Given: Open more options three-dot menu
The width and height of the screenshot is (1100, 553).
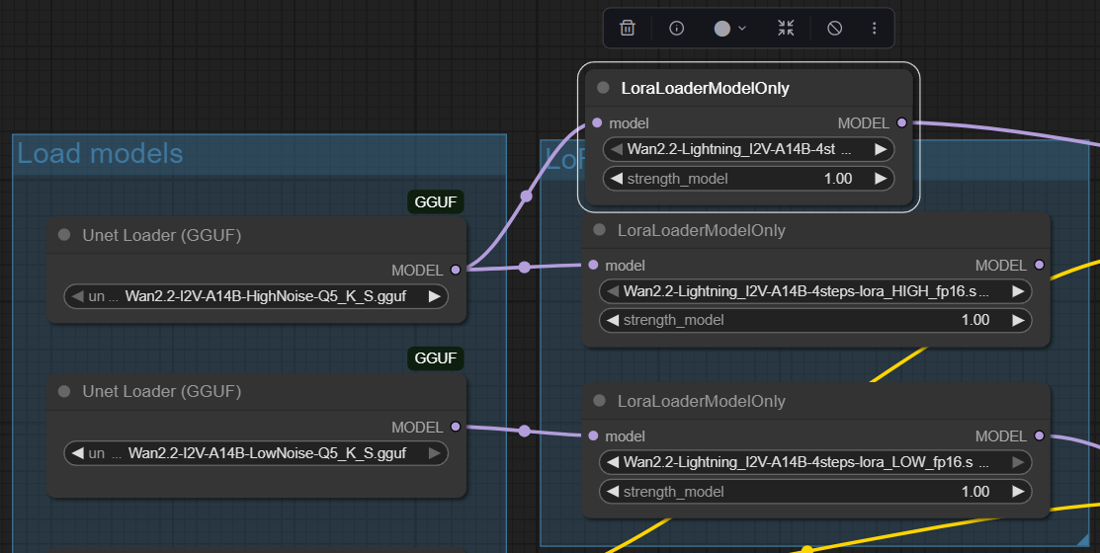Looking at the screenshot, I should [x=874, y=28].
